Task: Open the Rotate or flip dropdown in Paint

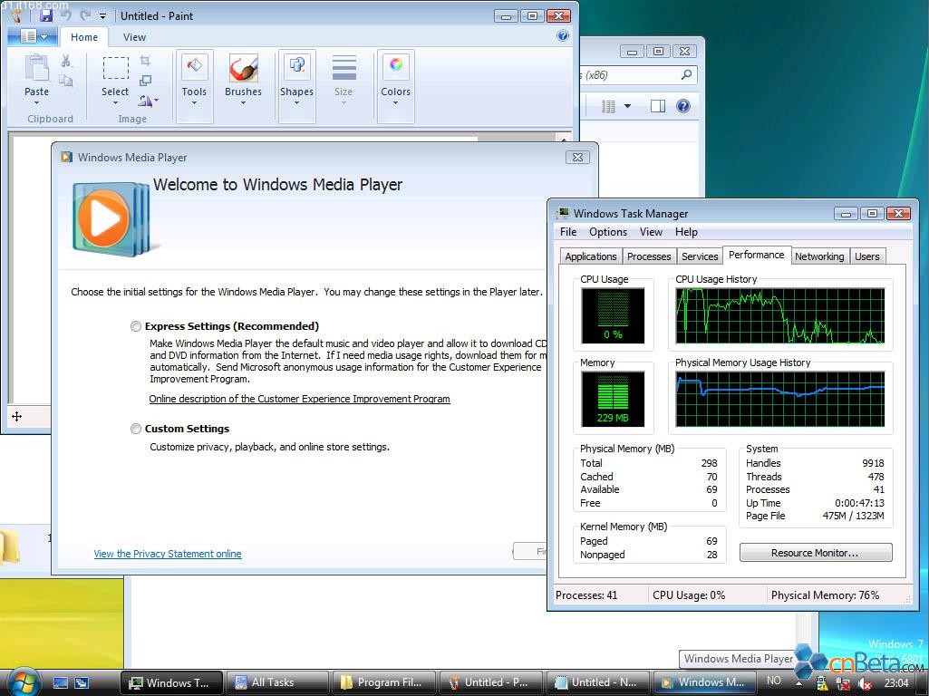Action: pyautogui.click(x=148, y=101)
